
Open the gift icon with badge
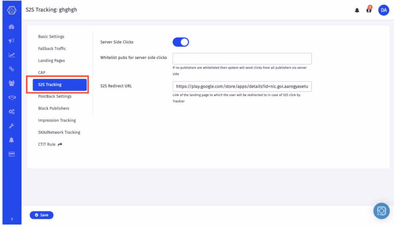369,10
